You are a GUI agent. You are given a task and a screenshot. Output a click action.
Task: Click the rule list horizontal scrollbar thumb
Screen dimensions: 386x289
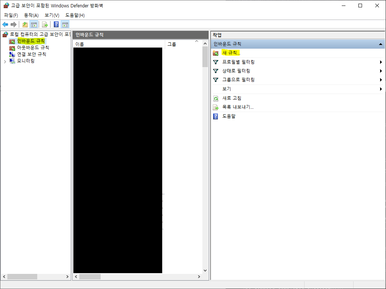coord(90,277)
